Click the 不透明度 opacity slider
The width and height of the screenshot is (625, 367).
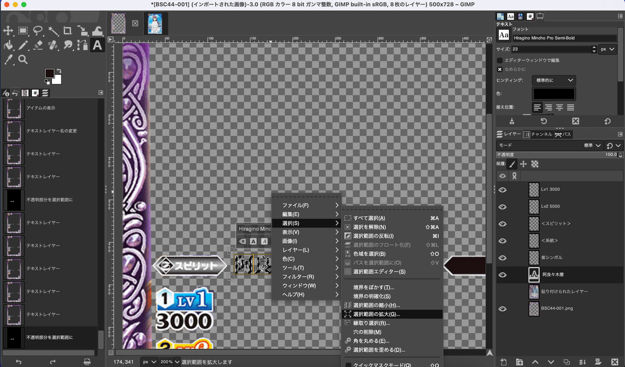pos(560,155)
